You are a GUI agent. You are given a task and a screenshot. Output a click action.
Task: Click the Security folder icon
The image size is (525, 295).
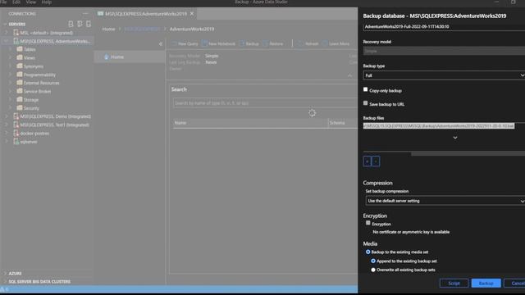click(x=20, y=107)
